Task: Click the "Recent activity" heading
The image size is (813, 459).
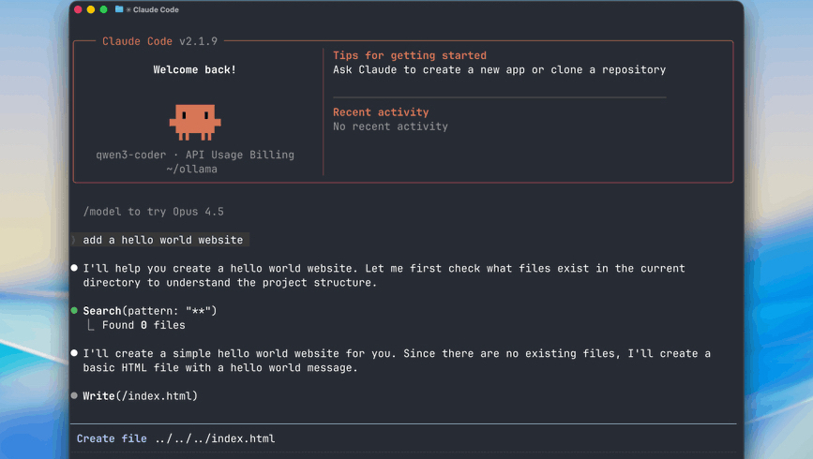Action: coord(381,112)
